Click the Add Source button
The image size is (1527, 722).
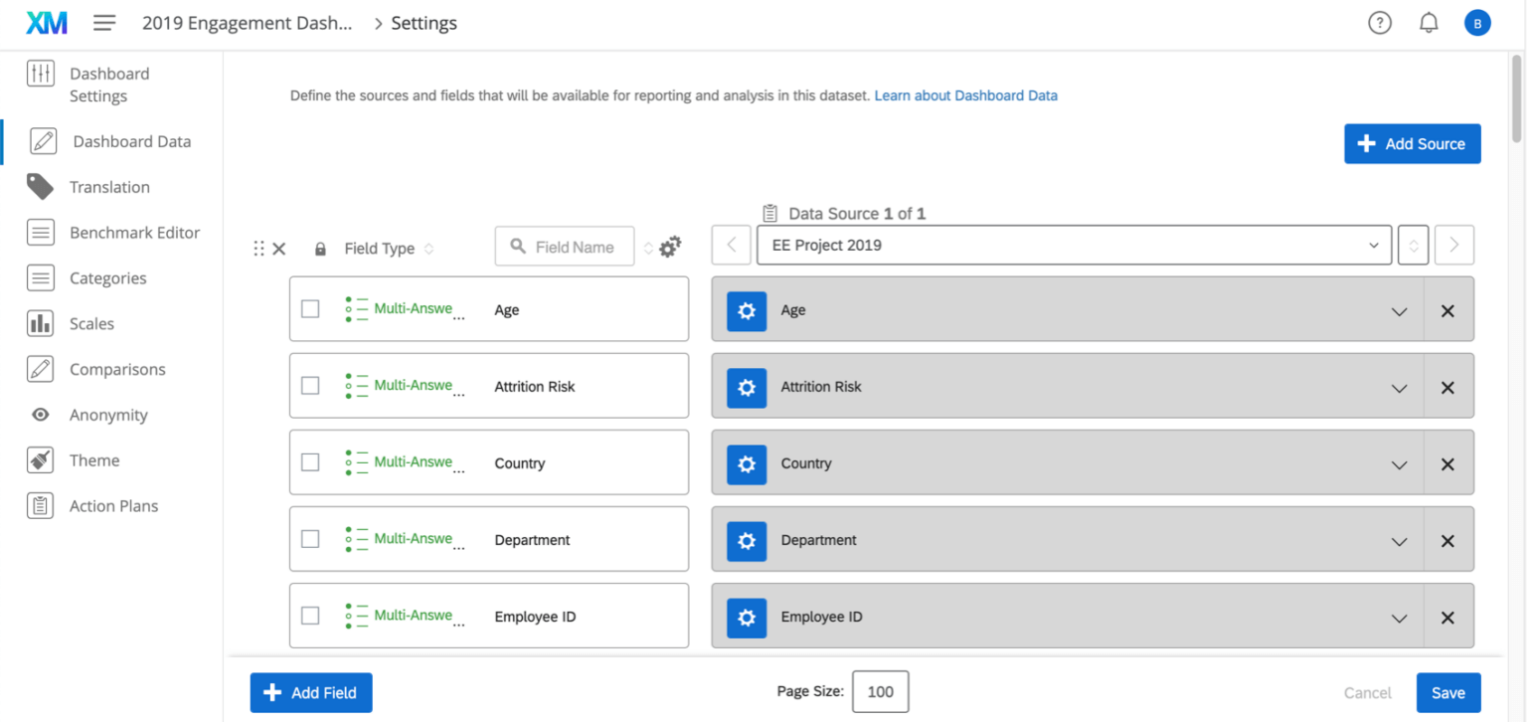1412,143
